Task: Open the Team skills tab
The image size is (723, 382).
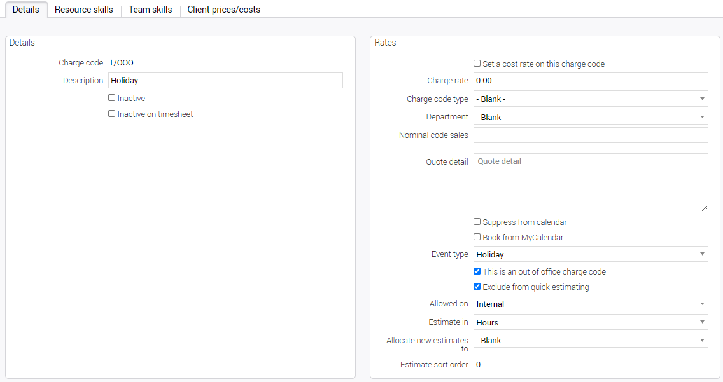Action: pyautogui.click(x=150, y=10)
